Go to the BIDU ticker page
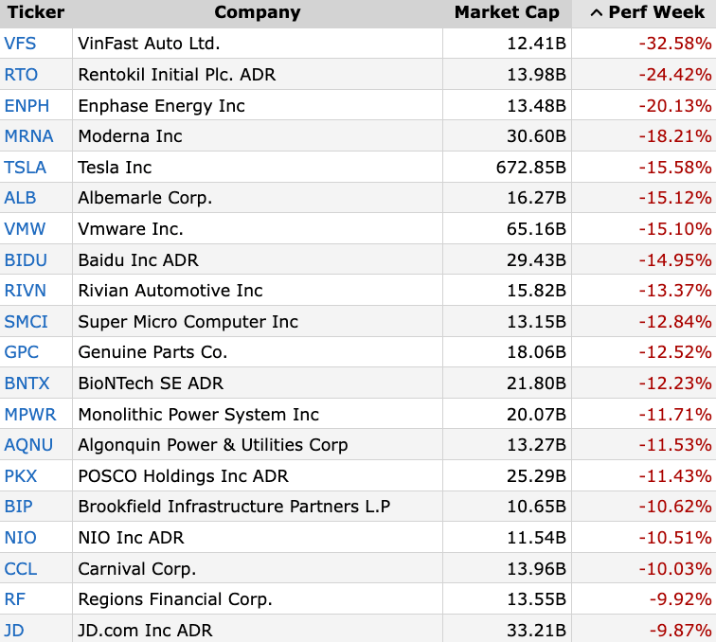Viewport: 716px width, 642px height. 26,259
